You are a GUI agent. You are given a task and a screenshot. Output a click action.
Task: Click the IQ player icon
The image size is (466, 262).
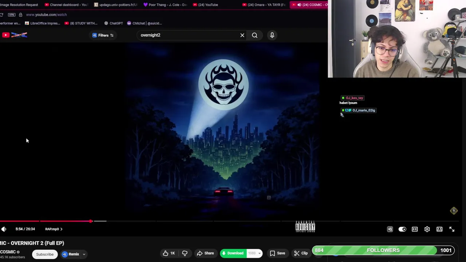pos(390,229)
